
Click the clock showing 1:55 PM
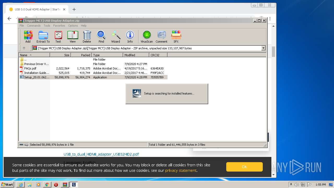[321, 185]
